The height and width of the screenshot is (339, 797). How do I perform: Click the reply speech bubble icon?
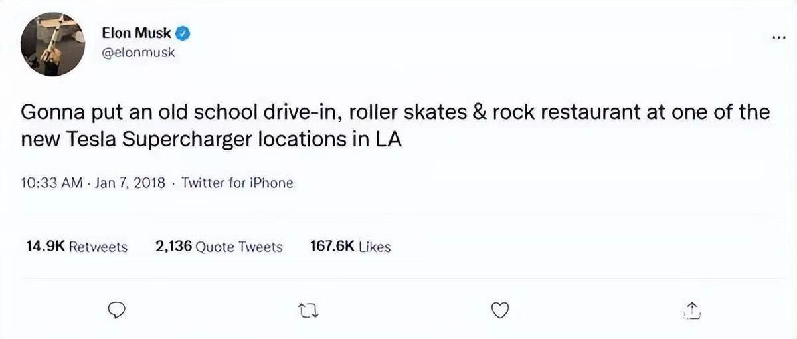tap(117, 310)
